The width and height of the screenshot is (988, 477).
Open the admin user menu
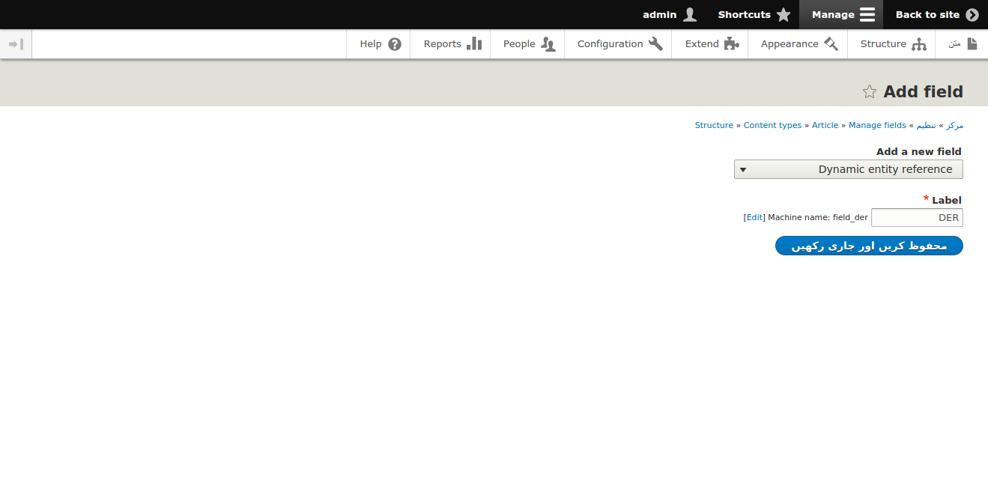[669, 15]
